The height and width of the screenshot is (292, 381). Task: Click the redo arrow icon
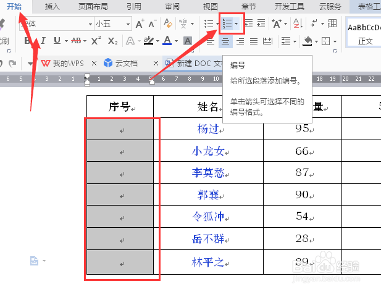tap(12, 64)
